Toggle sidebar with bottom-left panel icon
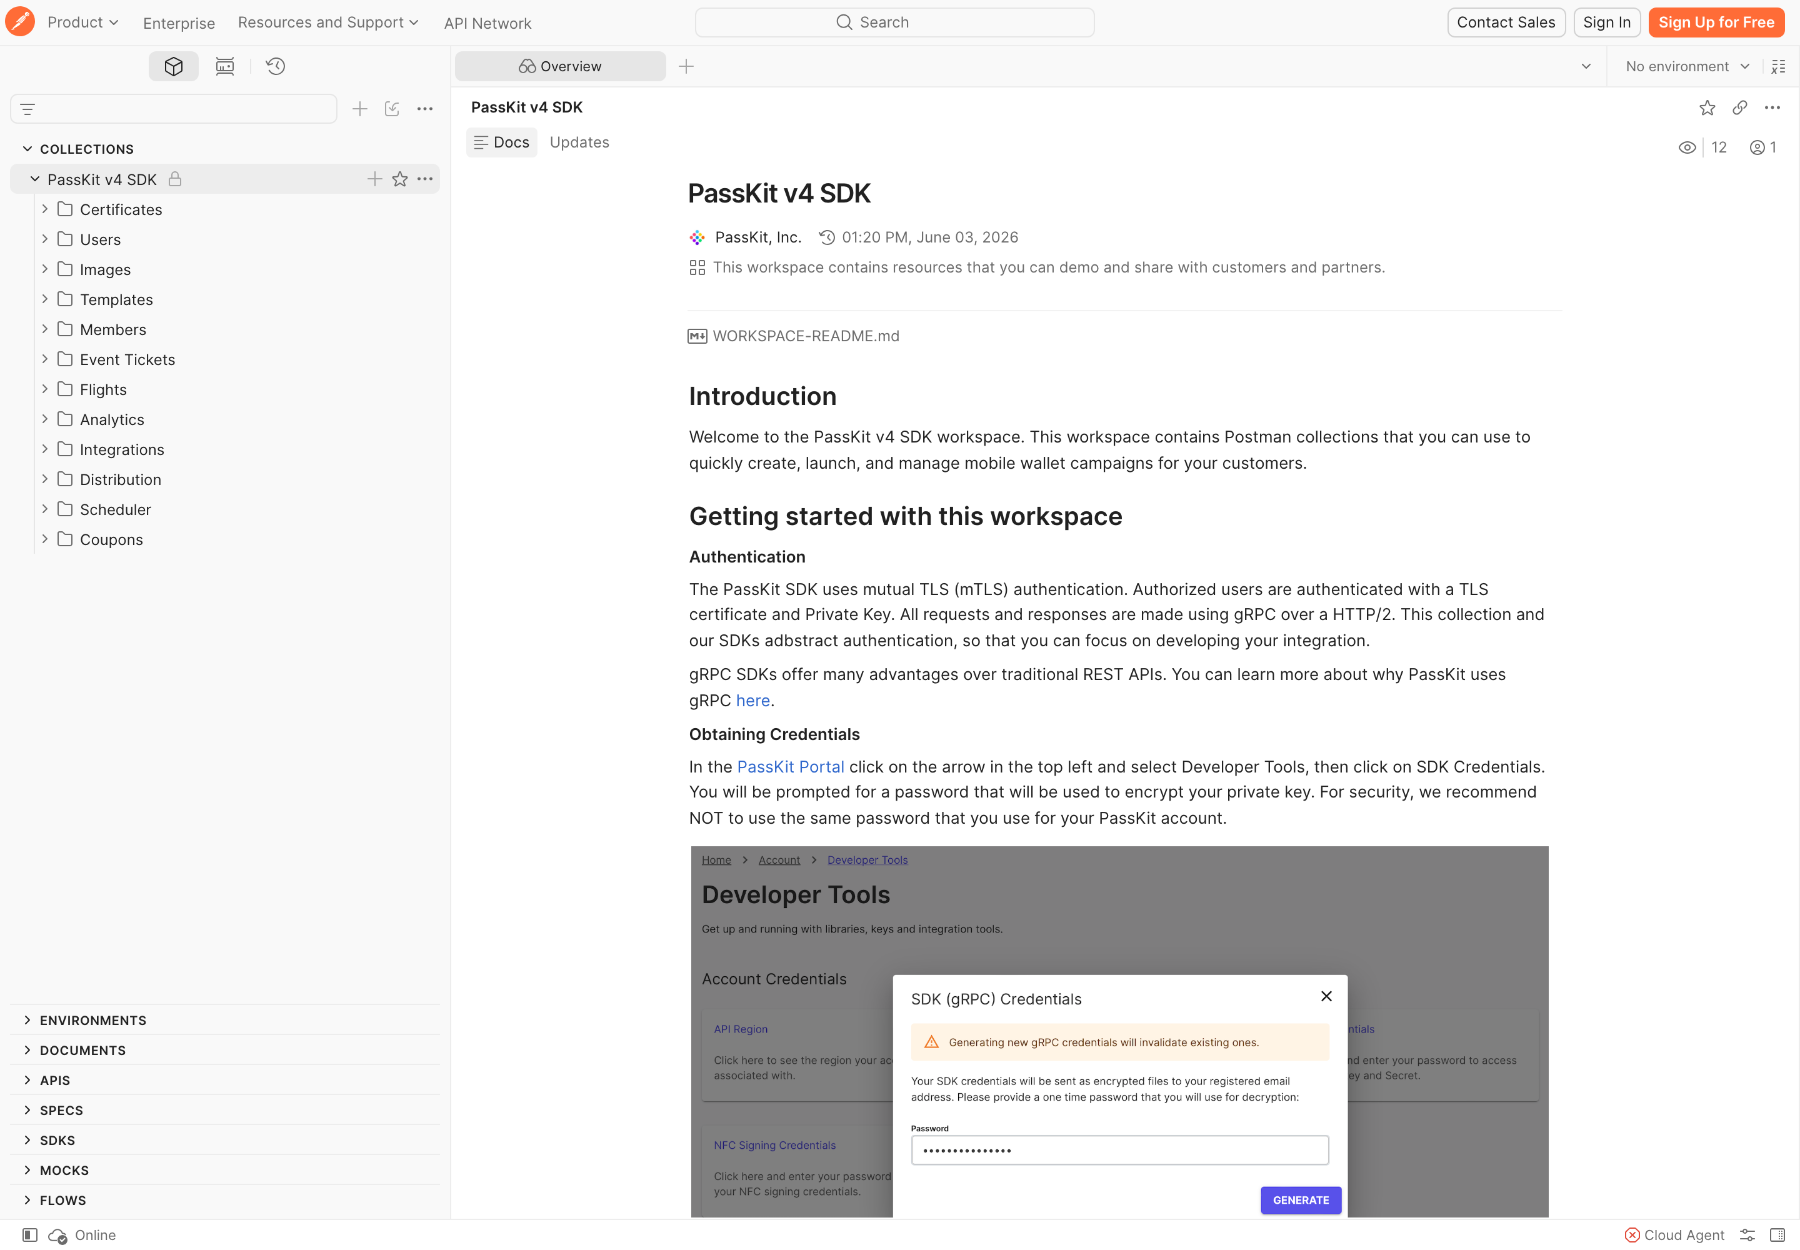This screenshot has height=1250, width=1800. coord(30,1235)
